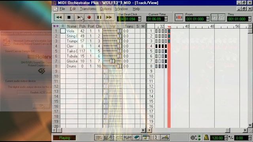Toggle the metronome icon

(206, 138)
